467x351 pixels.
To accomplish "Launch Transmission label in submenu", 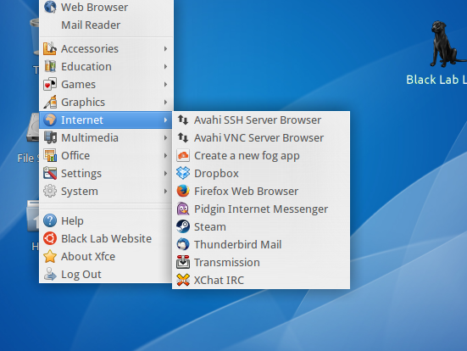I will [x=227, y=263].
